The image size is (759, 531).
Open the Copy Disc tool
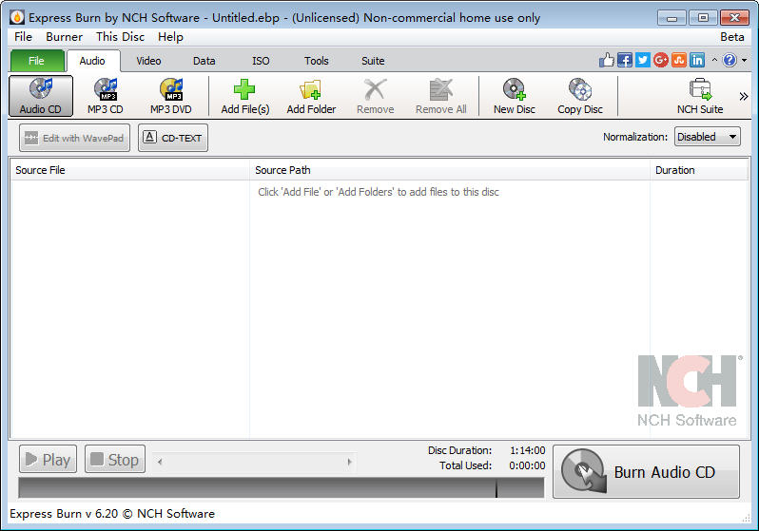click(x=580, y=96)
